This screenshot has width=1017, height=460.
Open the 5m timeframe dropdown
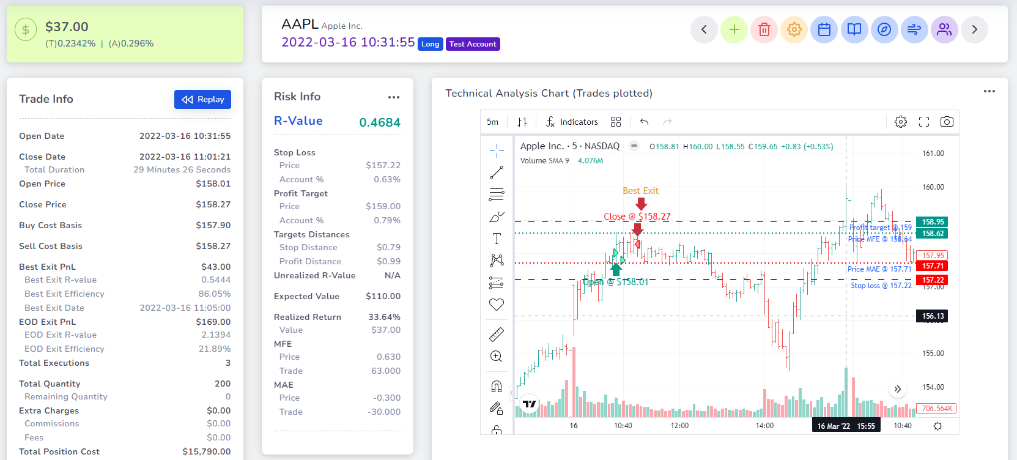(492, 122)
